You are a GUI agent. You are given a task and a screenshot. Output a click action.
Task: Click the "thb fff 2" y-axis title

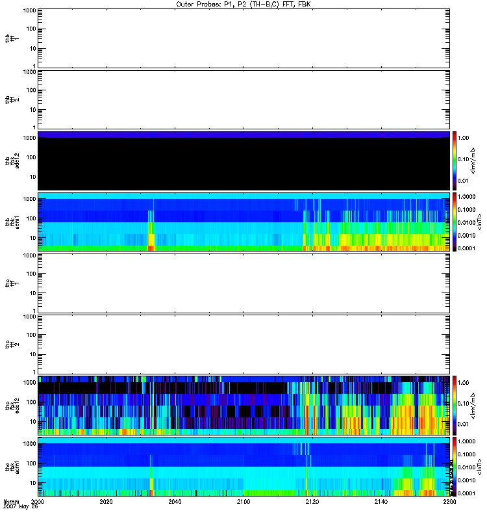point(12,99)
